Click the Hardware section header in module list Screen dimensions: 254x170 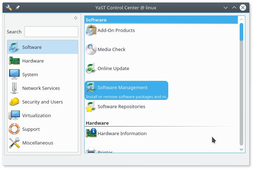97,123
